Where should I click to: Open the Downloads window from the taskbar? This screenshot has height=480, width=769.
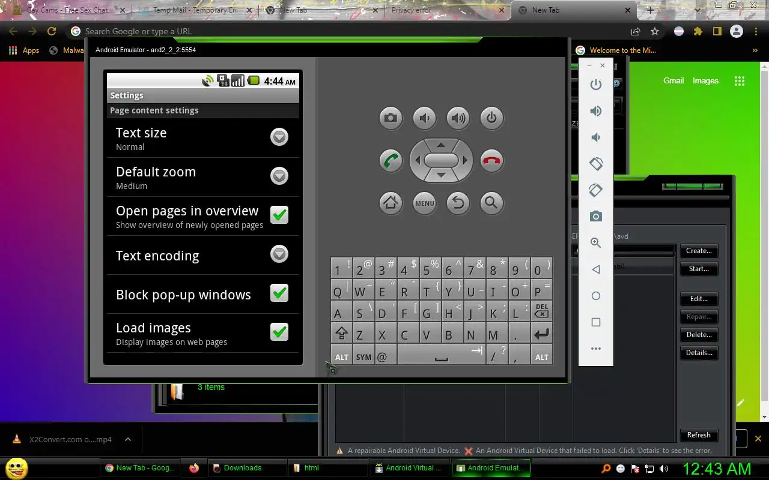tap(247, 468)
